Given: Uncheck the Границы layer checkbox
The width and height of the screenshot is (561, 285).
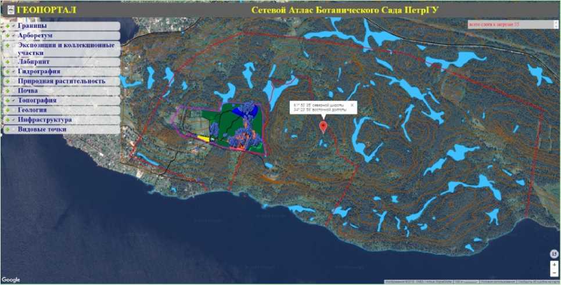Looking at the screenshot, I should point(13,26).
